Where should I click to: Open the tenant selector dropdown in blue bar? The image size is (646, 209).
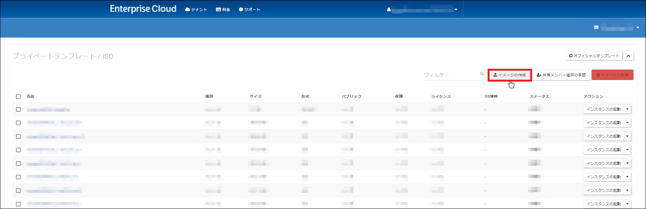pyautogui.click(x=617, y=27)
